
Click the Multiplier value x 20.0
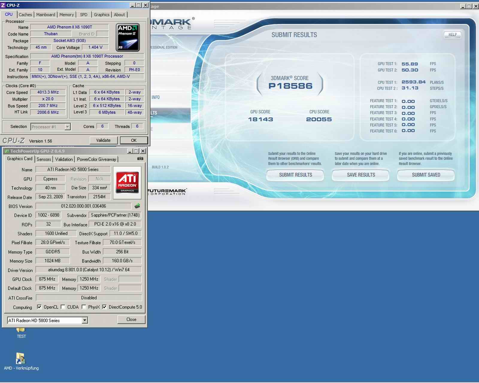[48, 99]
